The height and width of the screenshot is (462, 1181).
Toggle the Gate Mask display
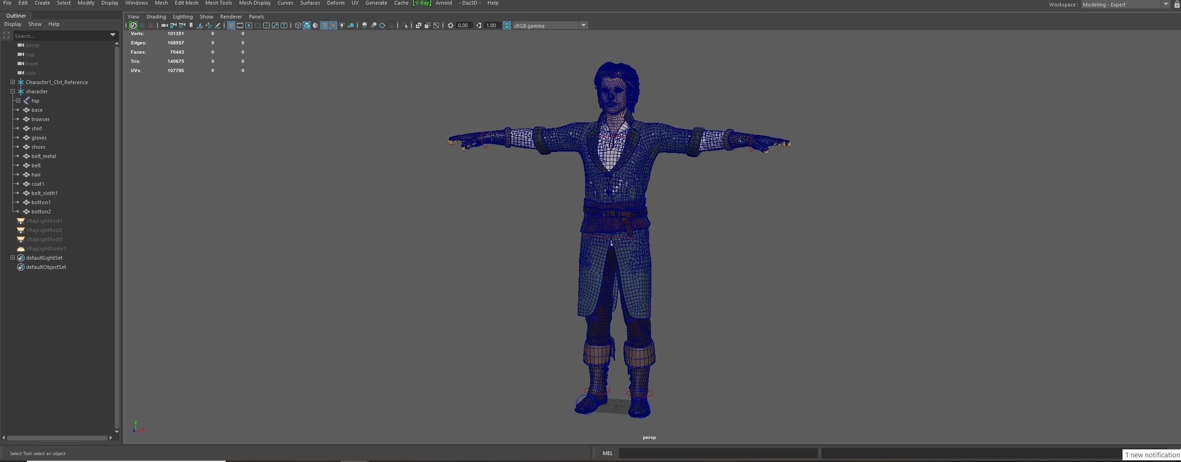point(257,25)
